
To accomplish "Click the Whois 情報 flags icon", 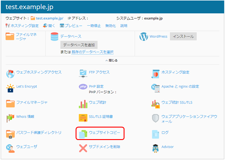I will point(10,118).
